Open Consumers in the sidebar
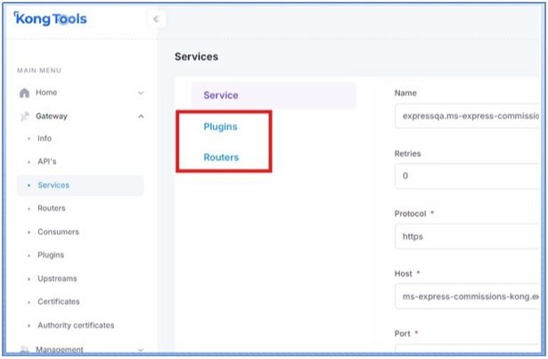This screenshot has height=359, width=548. (x=58, y=232)
